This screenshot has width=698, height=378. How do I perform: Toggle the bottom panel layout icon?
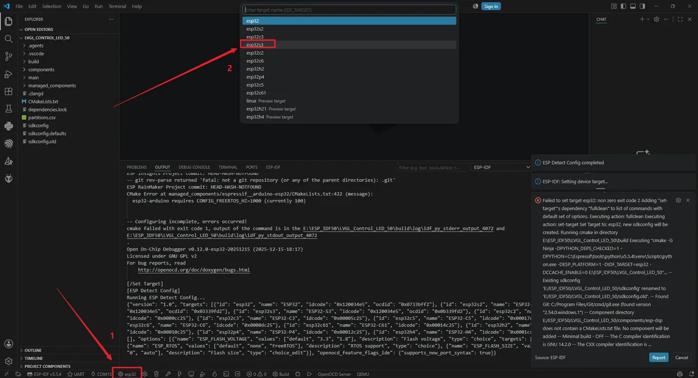[x=633, y=6]
